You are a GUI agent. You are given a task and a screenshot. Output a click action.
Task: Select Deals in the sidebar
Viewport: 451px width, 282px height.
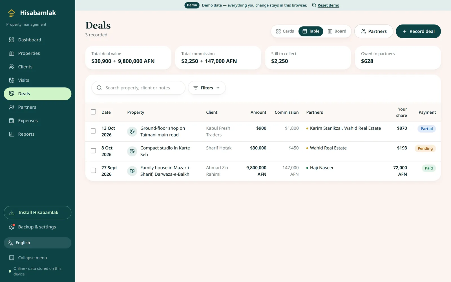pos(37,94)
